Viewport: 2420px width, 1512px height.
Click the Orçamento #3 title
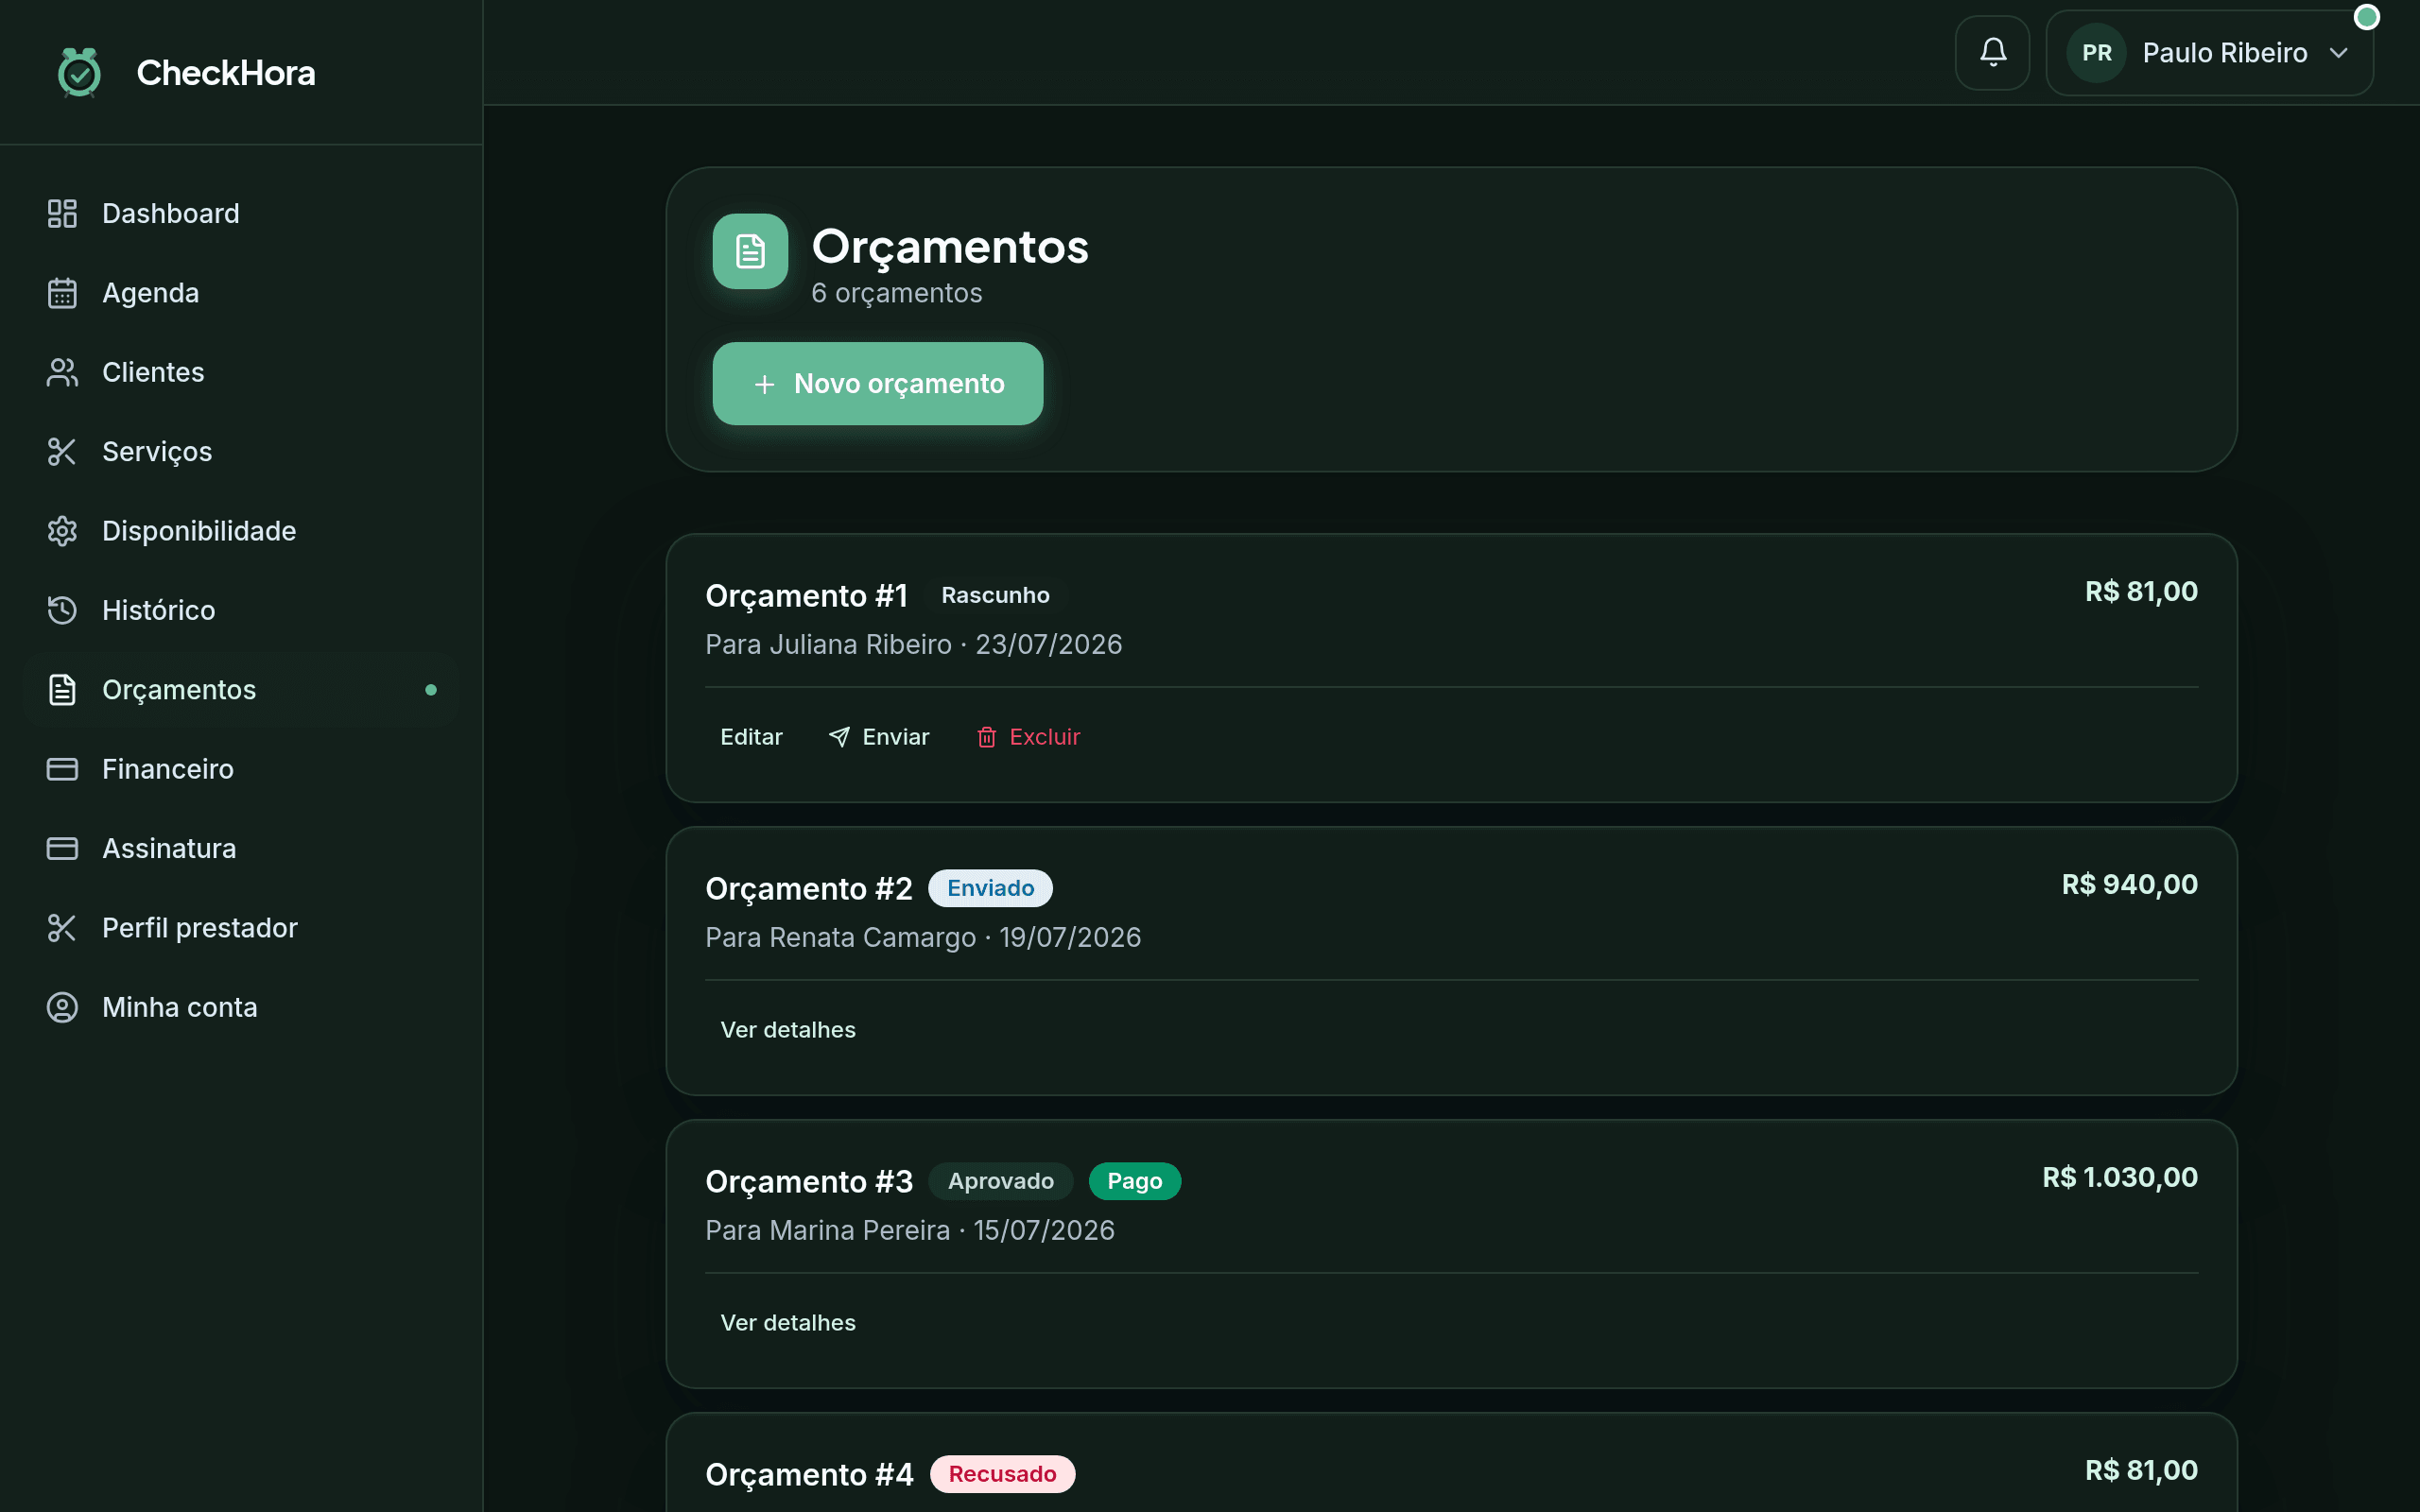tap(809, 1181)
